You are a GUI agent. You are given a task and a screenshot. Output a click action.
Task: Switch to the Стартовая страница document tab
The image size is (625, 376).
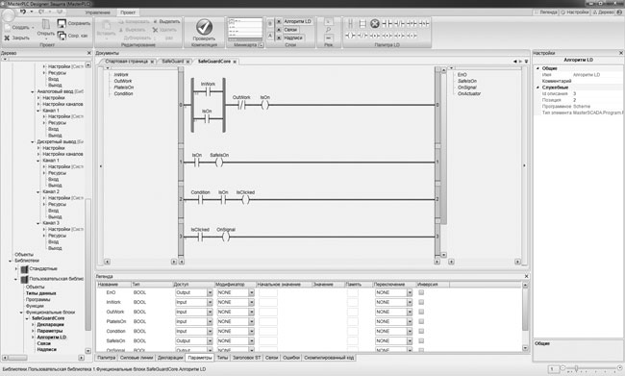pyautogui.click(x=127, y=62)
